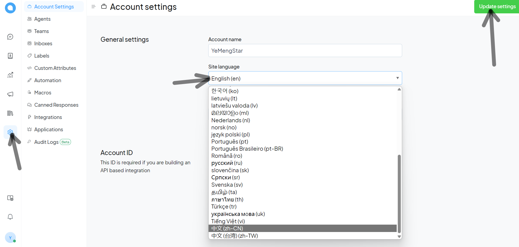
Task: Go to Inboxes in settings menu
Action: click(x=43, y=43)
